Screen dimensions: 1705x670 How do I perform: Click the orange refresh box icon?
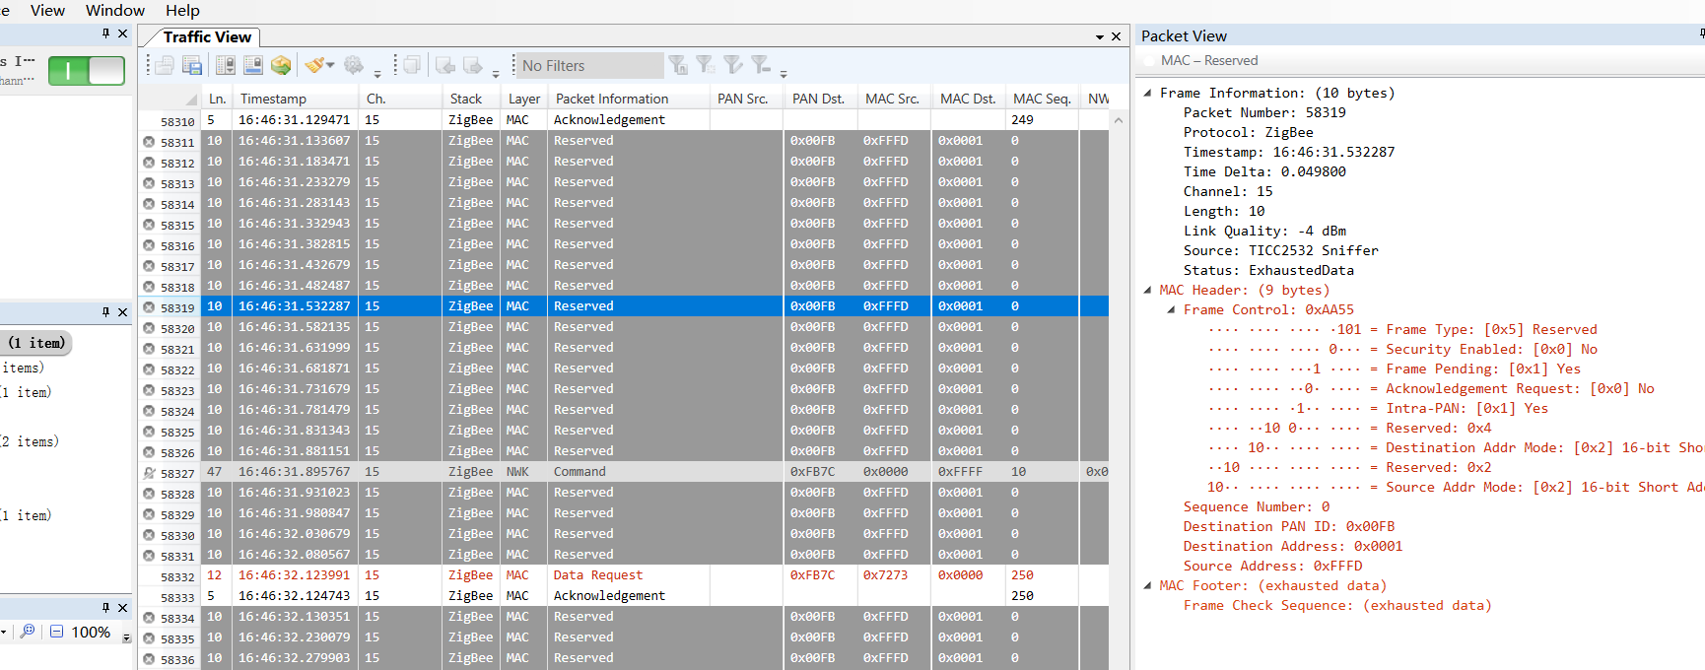281,66
